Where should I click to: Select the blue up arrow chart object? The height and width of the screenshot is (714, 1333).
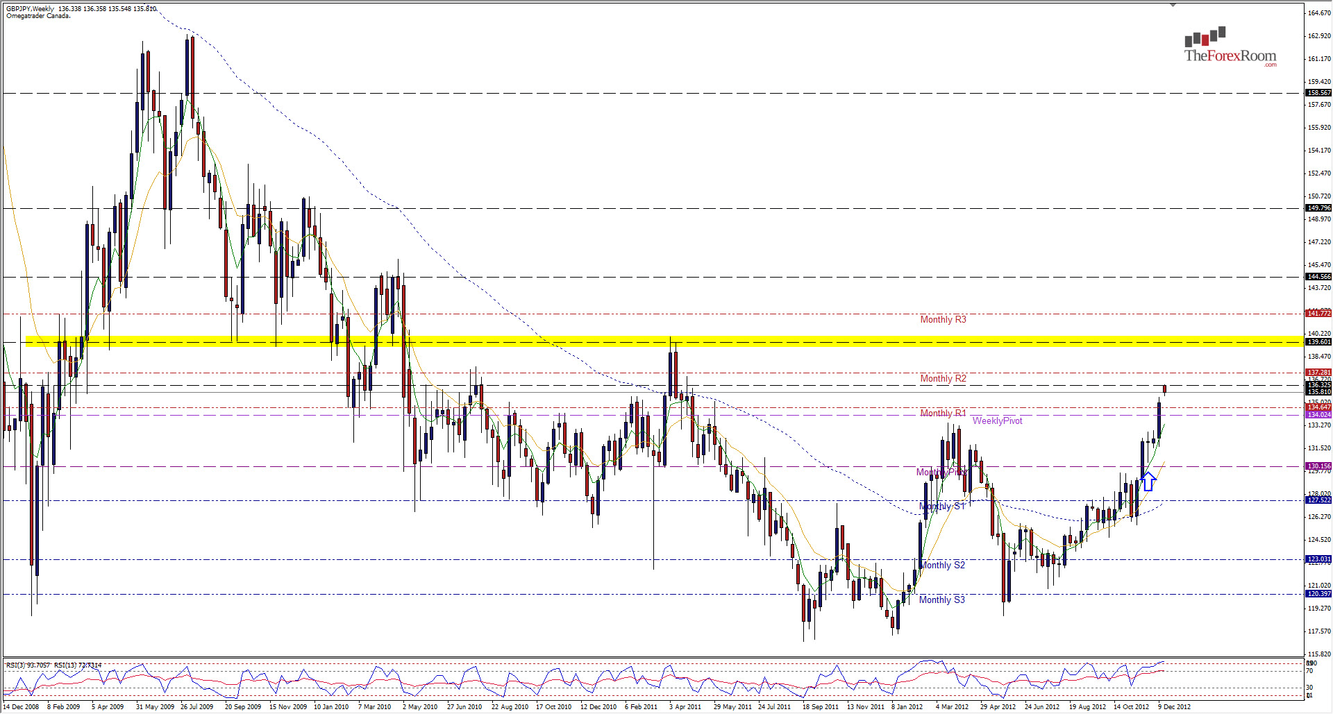click(1148, 481)
